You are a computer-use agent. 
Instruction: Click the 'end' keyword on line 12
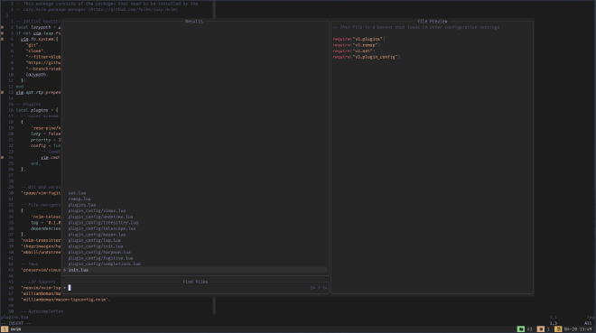coord(19,87)
